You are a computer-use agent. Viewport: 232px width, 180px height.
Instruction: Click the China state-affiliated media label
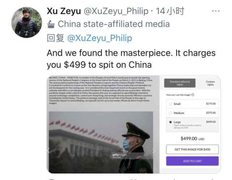(114, 24)
